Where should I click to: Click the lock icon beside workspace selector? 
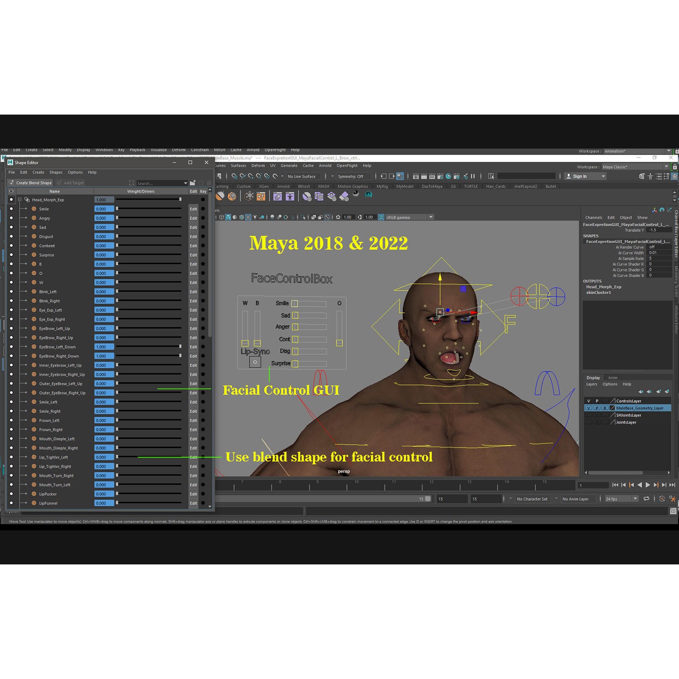[x=675, y=167]
